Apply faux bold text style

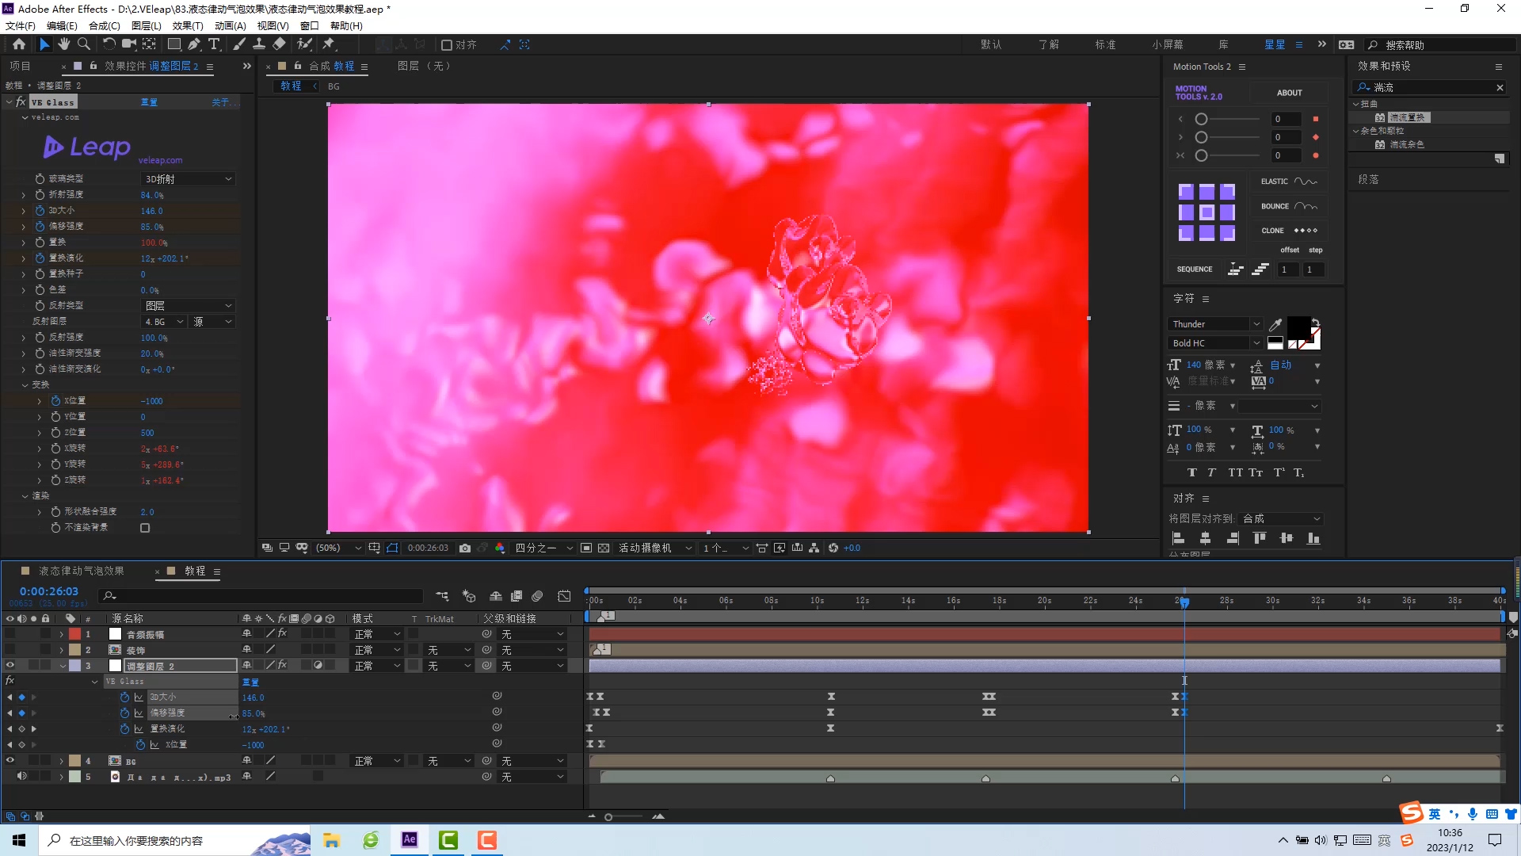[1191, 472]
